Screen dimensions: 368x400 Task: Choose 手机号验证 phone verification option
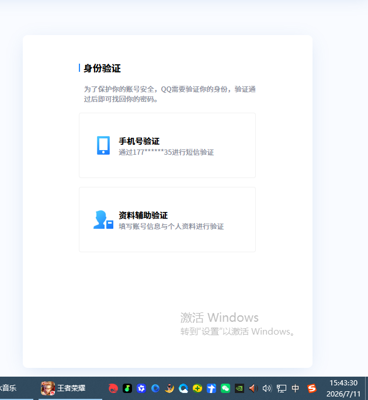[x=167, y=145]
